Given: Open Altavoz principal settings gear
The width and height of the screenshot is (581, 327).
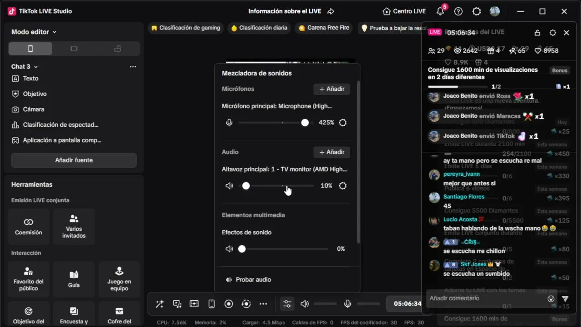Looking at the screenshot, I should coord(343,186).
